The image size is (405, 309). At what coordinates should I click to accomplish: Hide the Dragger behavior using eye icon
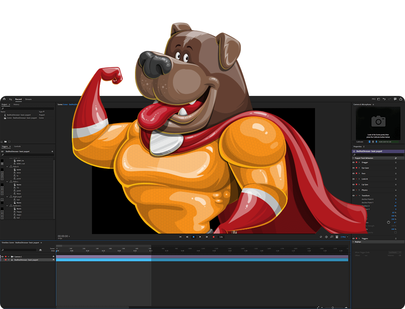353,162
